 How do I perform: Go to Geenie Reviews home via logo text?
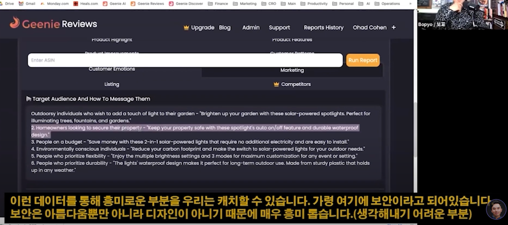coord(60,24)
